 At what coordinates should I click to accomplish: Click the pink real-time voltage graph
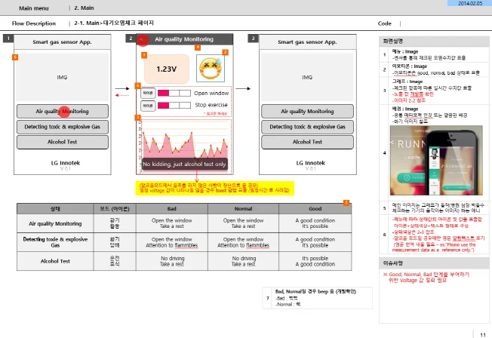coord(185,143)
